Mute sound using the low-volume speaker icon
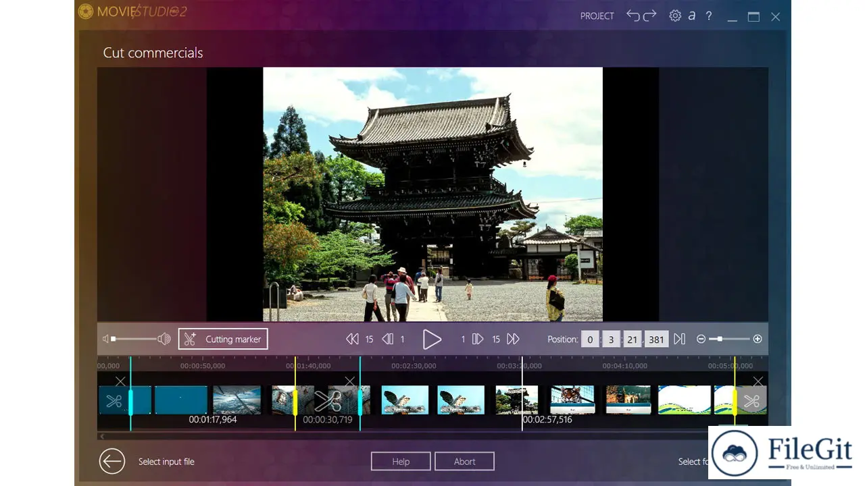The width and height of the screenshot is (865, 486). point(105,339)
